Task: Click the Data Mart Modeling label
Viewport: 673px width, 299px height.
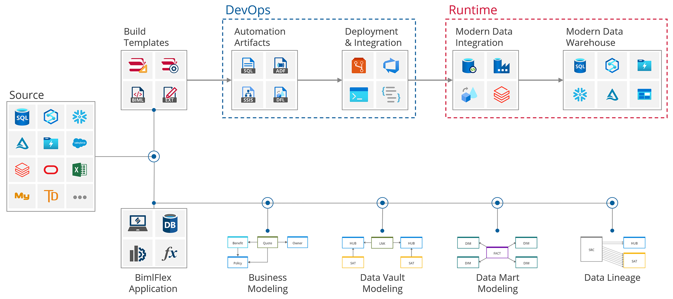Action: coord(498,283)
